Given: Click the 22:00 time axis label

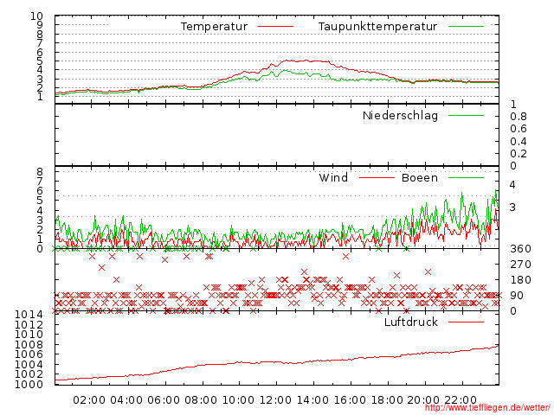Looking at the screenshot, I should [x=461, y=400].
